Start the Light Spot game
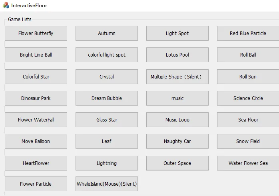 pyautogui.click(x=177, y=33)
